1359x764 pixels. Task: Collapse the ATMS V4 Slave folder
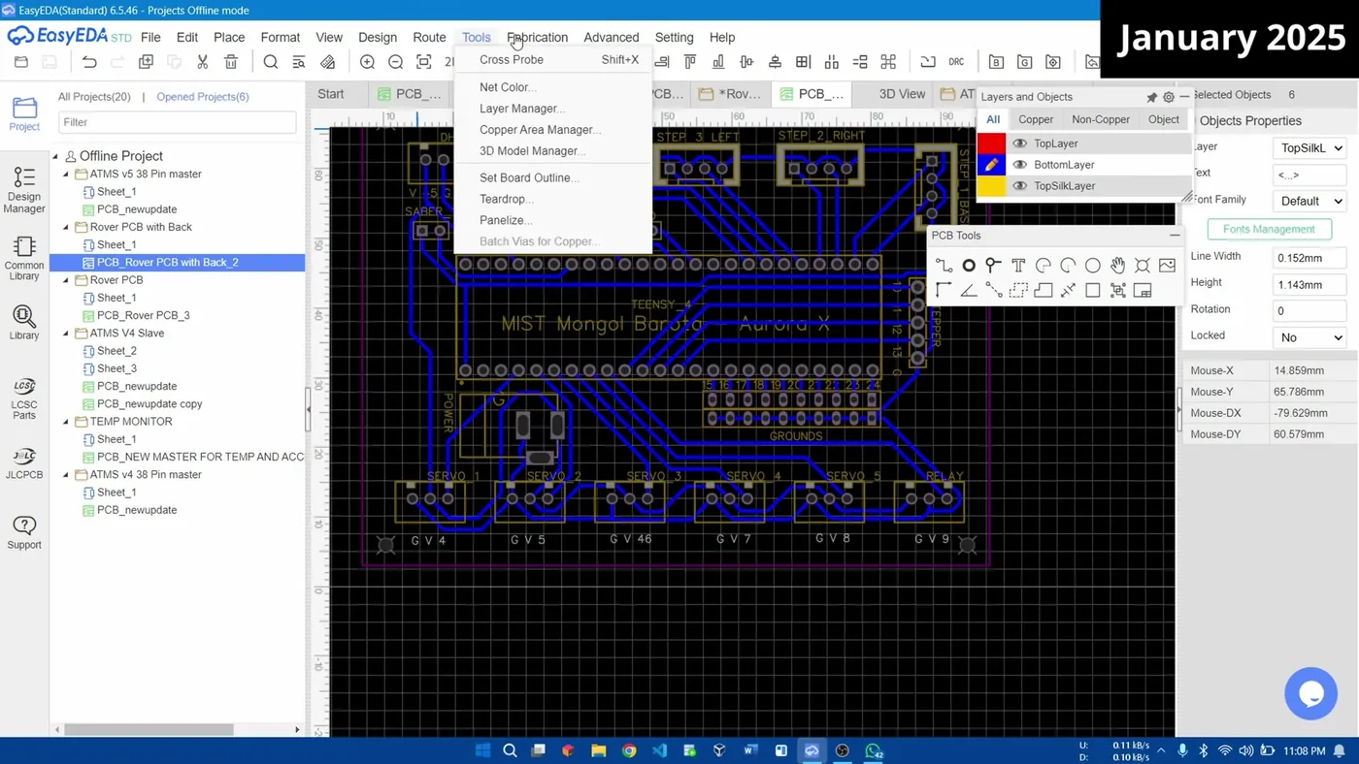(x=67, y=334)
